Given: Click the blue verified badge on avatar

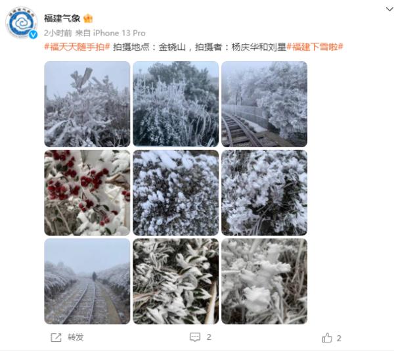Looking at the screenshot, I should click(33, 34).
